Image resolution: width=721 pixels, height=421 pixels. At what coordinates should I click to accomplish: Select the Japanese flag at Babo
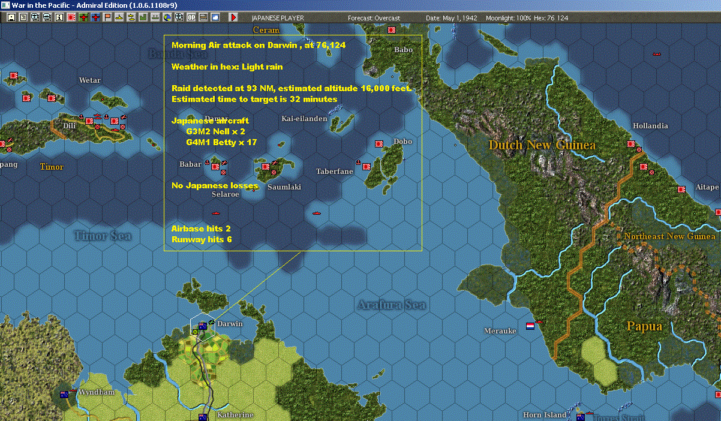coord(392,29)
